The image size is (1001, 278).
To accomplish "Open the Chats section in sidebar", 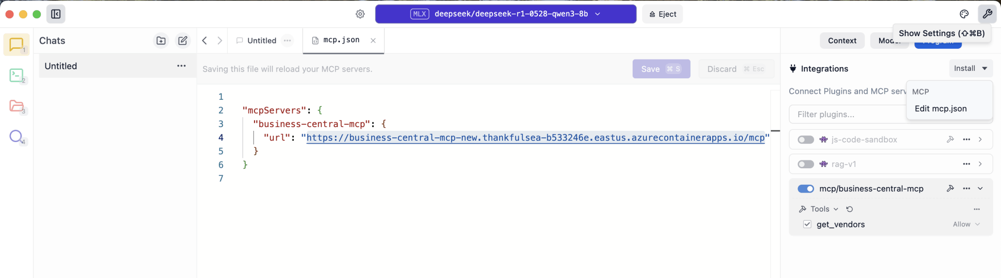I will (x=16, y=45).
